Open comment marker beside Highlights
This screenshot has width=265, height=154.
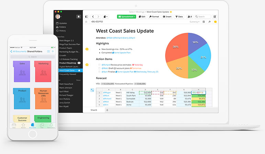87,49
